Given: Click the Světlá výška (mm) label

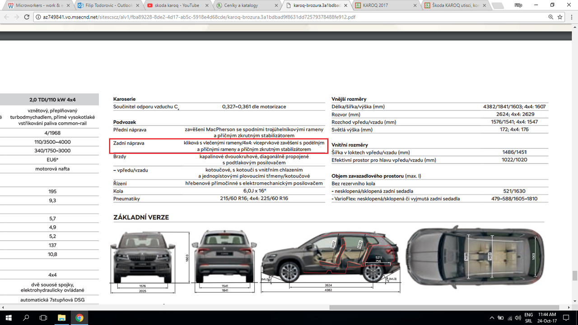Looking at the screenshot, I should coord(352,130).
